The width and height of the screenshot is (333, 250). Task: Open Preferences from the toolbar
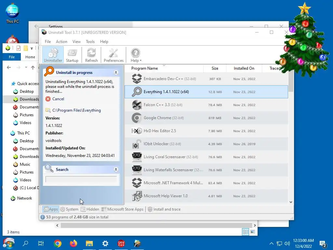tap(113, 55)
